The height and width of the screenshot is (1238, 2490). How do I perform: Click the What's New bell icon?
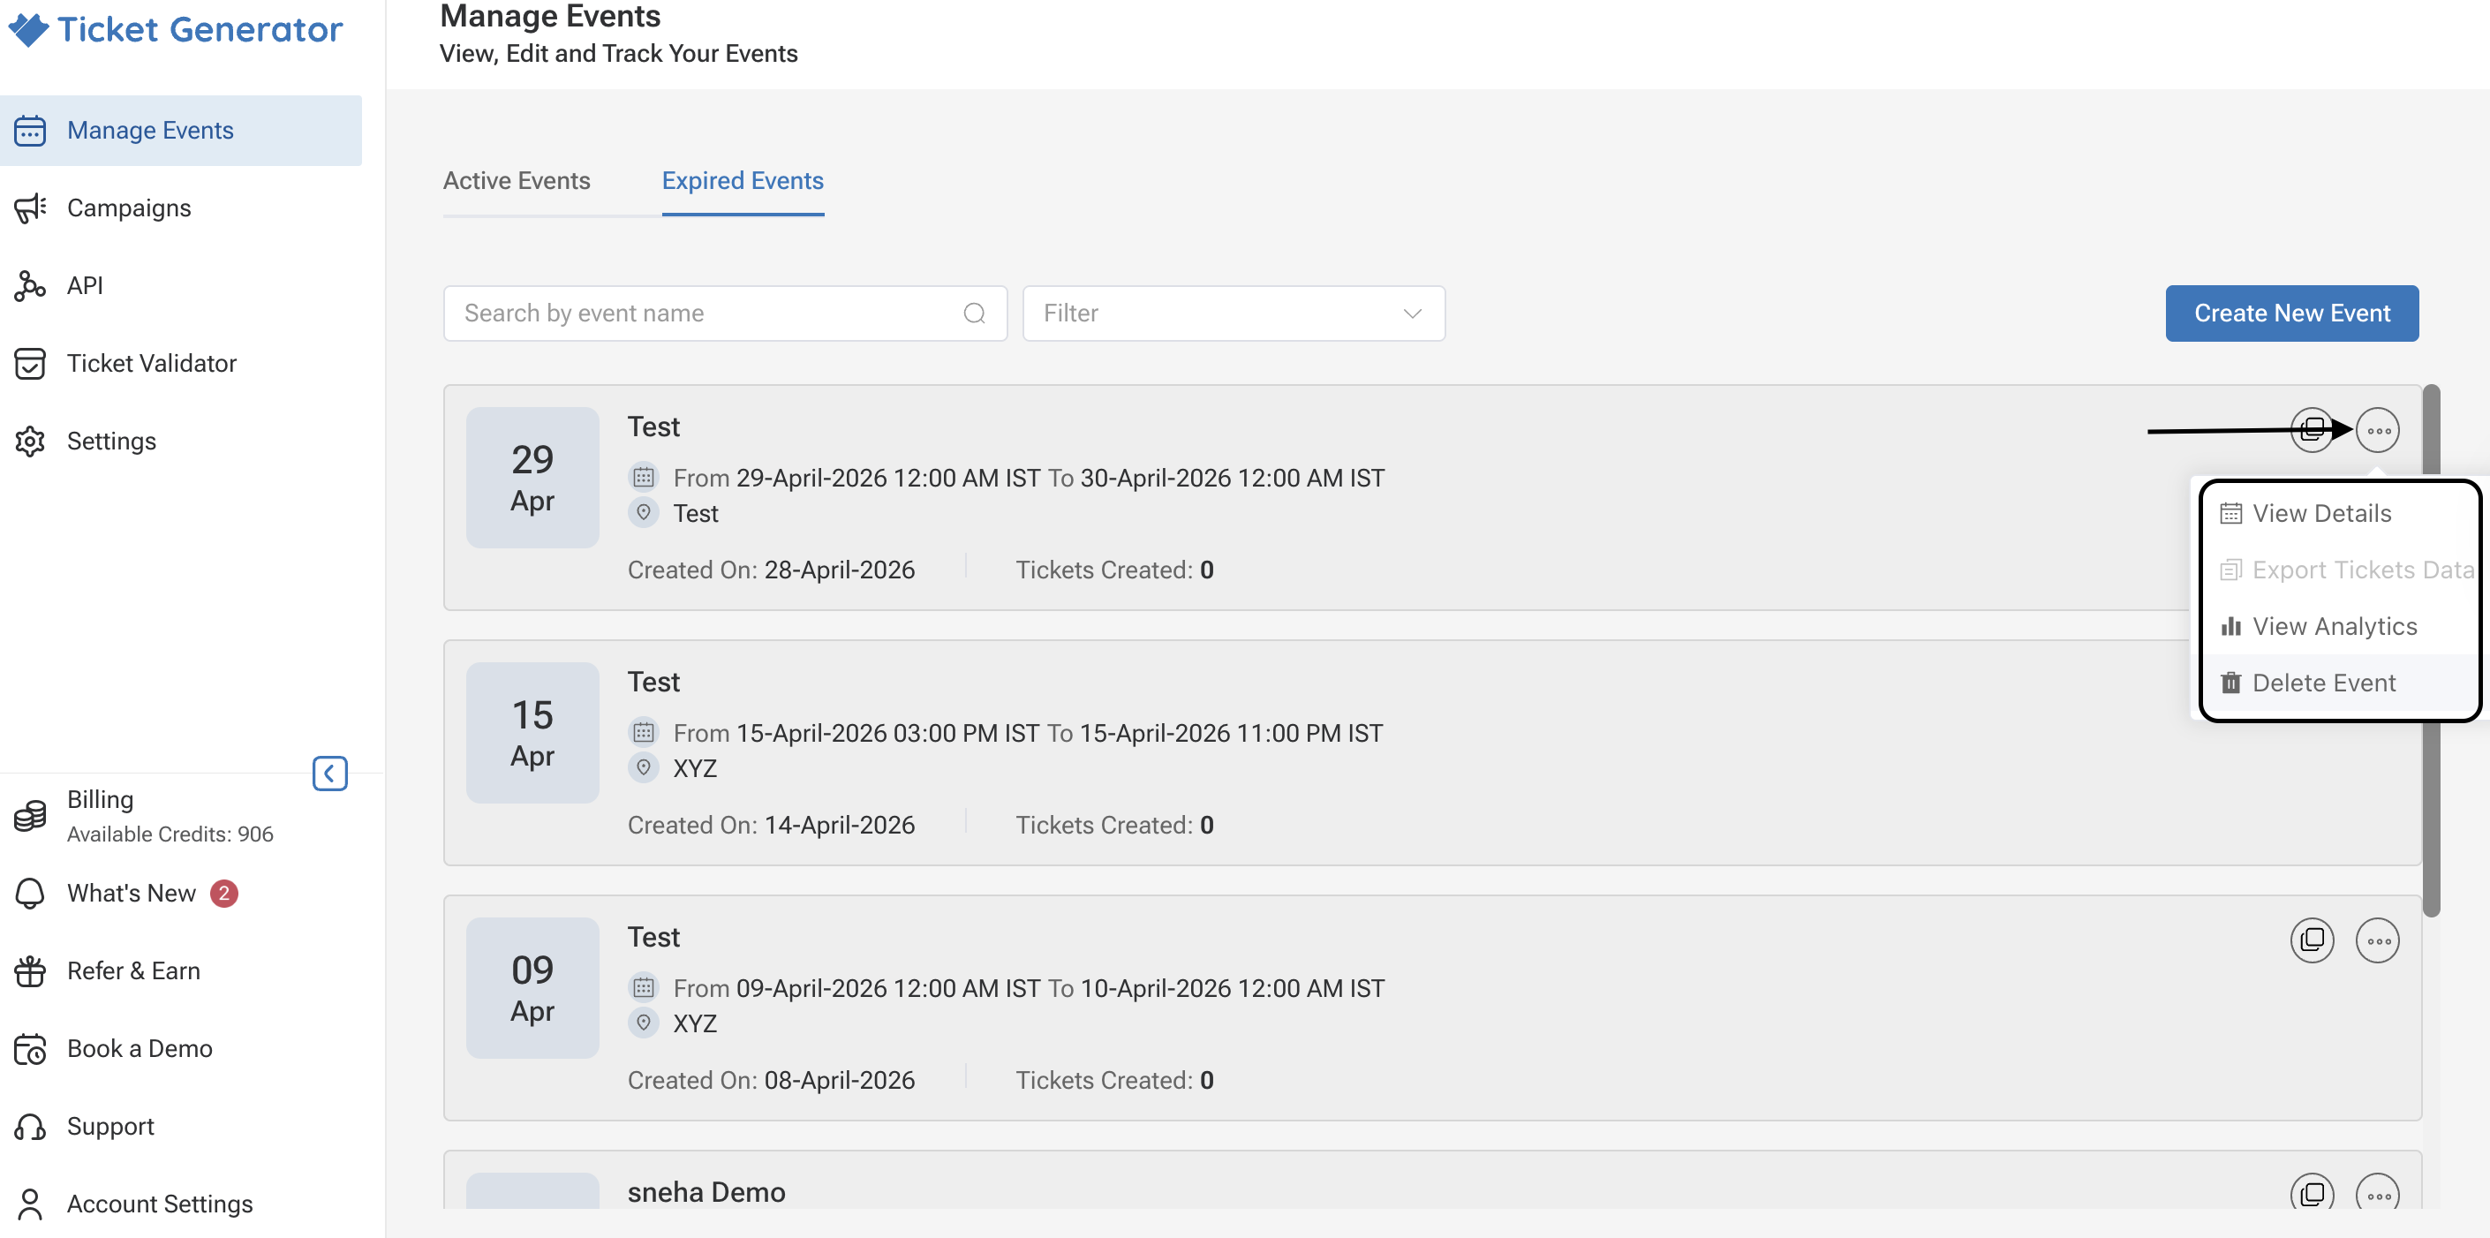coord(30,893)
